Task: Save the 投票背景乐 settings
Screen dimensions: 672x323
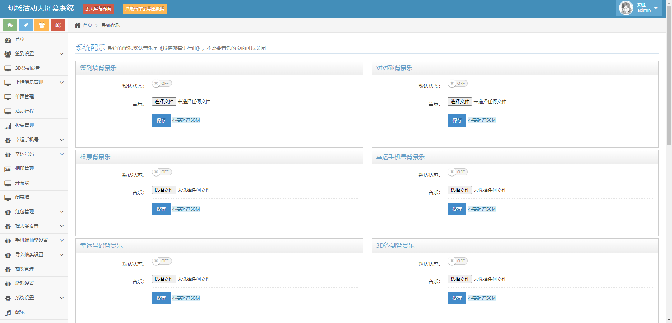Action: tap(161, 209)
